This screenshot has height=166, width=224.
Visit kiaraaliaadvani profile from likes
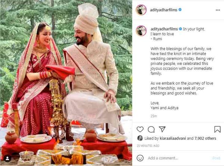pos(173,138)
